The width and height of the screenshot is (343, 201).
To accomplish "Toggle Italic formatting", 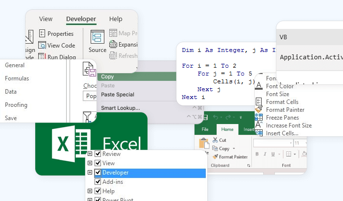I will tap(265, 154).
